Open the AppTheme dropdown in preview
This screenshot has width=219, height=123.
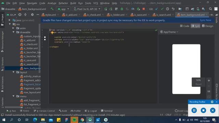pyautogui.click(x=169, y=32)
